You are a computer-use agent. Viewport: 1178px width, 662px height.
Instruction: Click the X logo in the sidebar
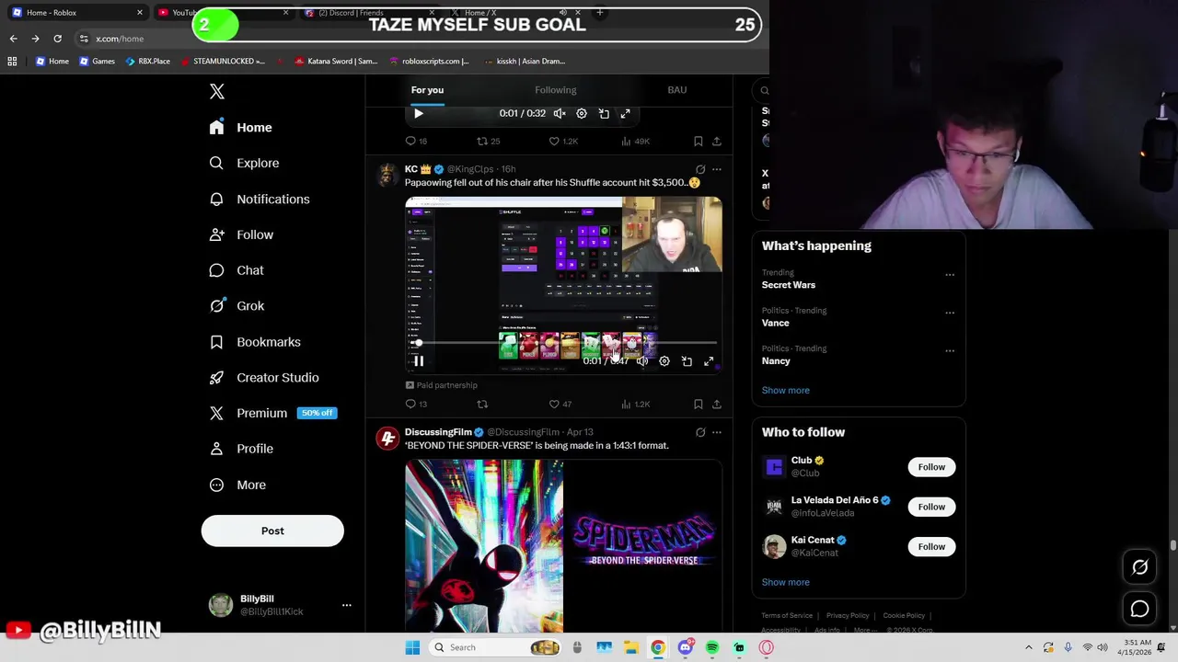[x=217, y=91]
